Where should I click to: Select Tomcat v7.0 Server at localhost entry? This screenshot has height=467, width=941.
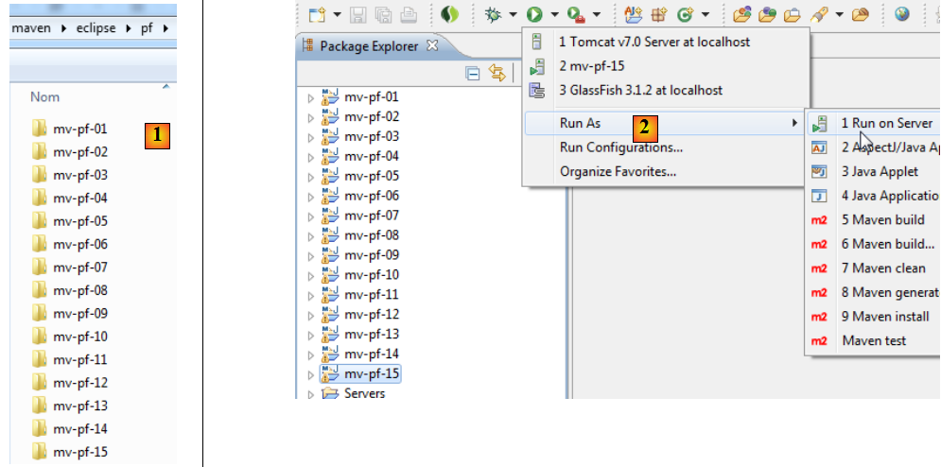[x=653, y=42]
